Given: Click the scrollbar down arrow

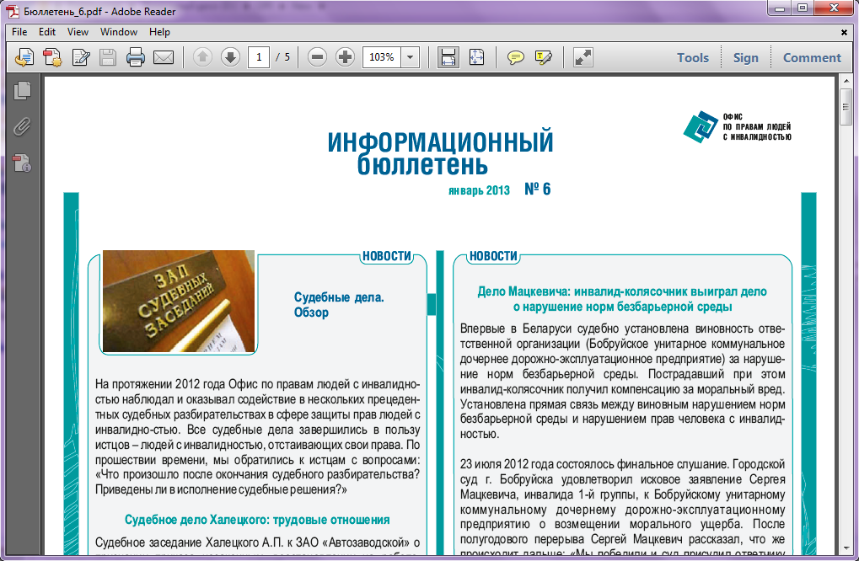Looking at the screenshot, I should [x=846, y=548].
